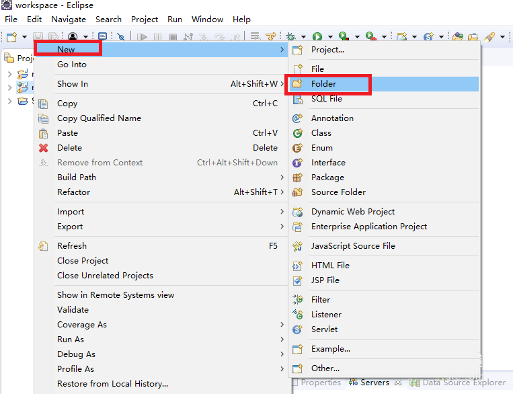
Task: Click the Run External Tools icon
Action: point(370,37)
